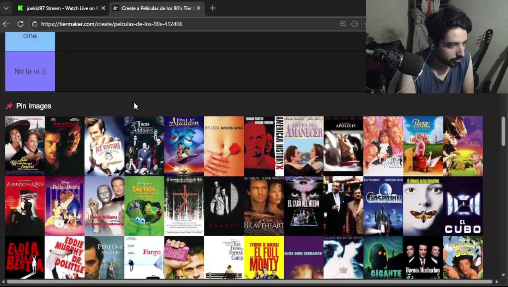
Task: Select La Bella y la Bestia poster
Action: pos(65,206)
